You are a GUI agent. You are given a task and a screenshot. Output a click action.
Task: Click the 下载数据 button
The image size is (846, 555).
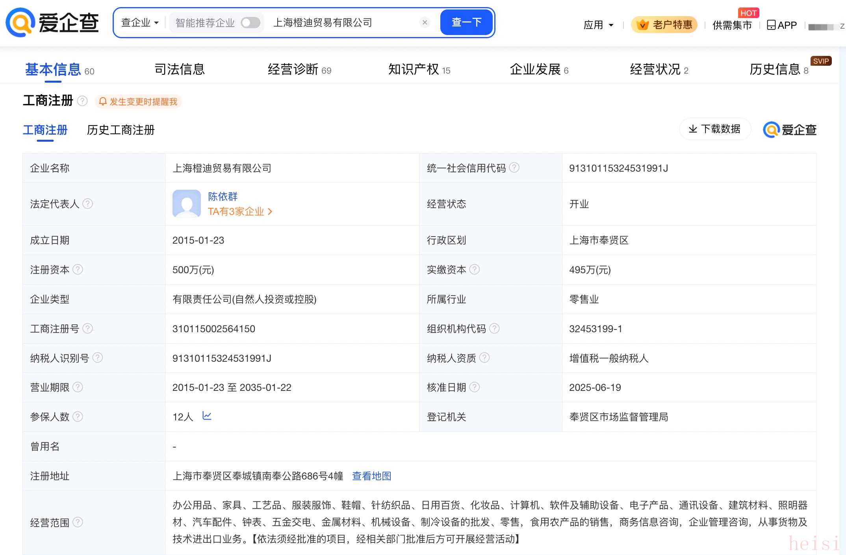point(715,129)
